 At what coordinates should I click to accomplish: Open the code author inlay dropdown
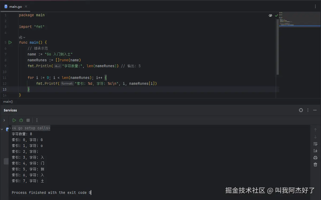coord(22,37)
